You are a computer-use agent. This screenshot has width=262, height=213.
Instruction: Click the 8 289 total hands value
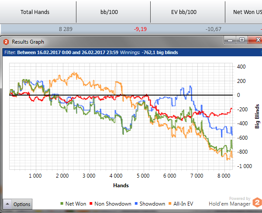[x=65, y=29]
